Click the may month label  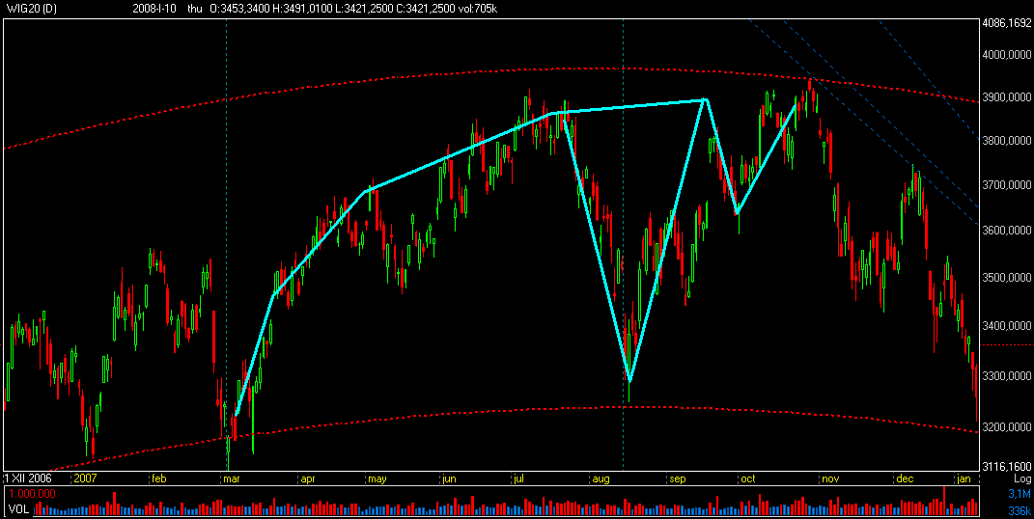tap(377, 478)
